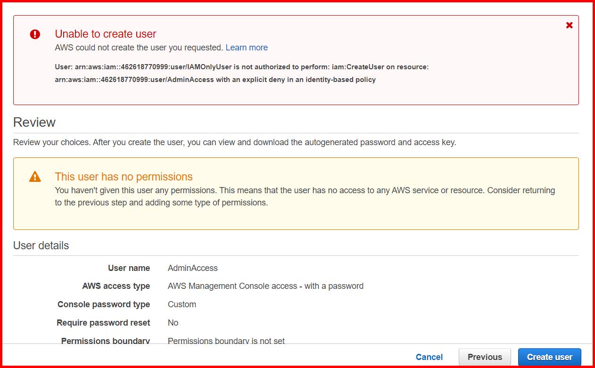
Task: Click the 'This user has no permissions' warning title
Action: 124,176
